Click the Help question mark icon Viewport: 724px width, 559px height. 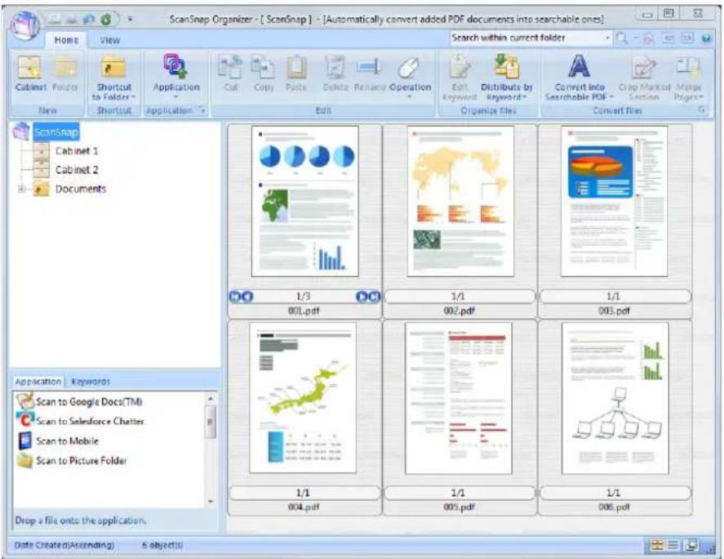(x=706, y=38)
